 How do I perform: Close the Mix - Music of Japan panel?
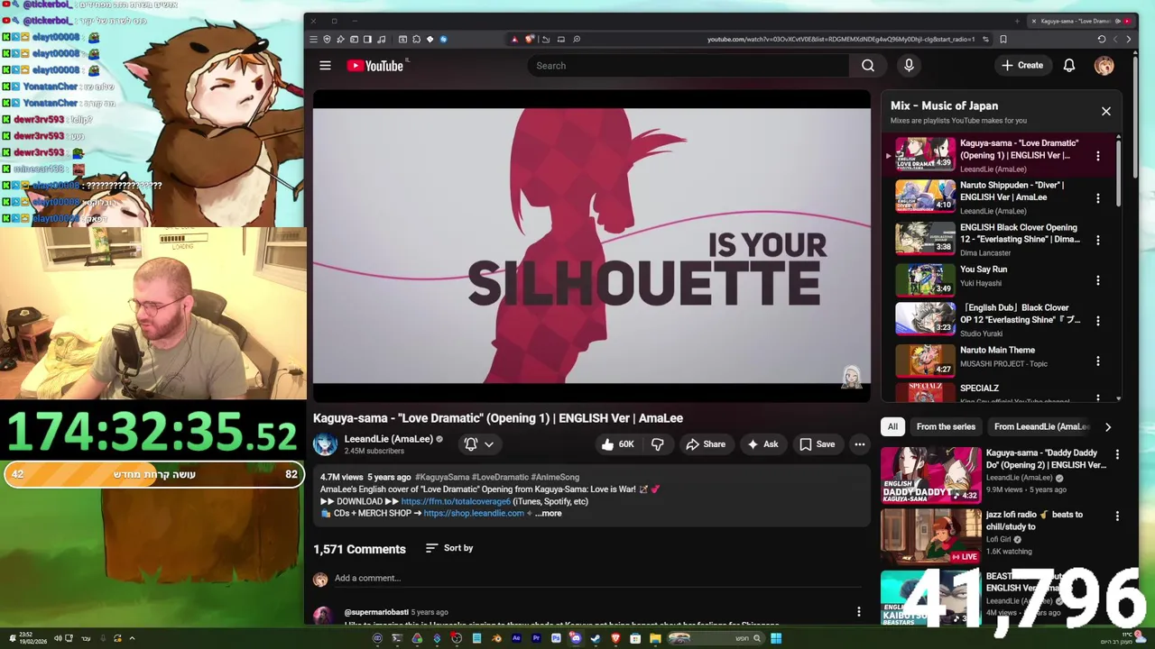[x=1105, y=111]
